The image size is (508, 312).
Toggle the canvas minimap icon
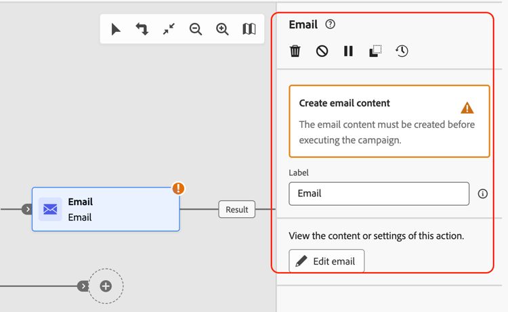[249, 29]
